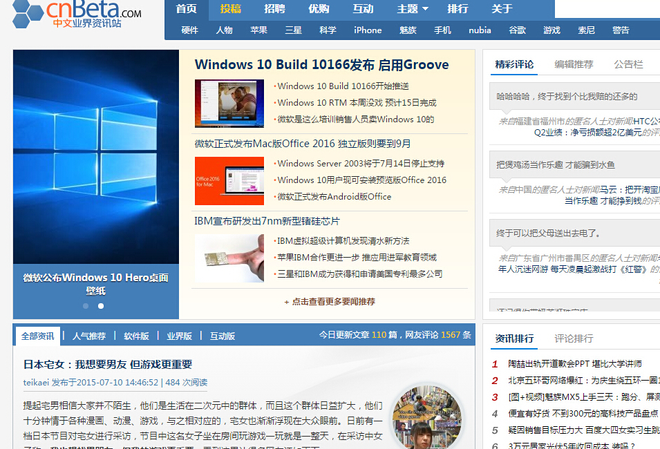Switch to the 业界版 tab
The image size is (660, 449).
(x=179, y=336)
